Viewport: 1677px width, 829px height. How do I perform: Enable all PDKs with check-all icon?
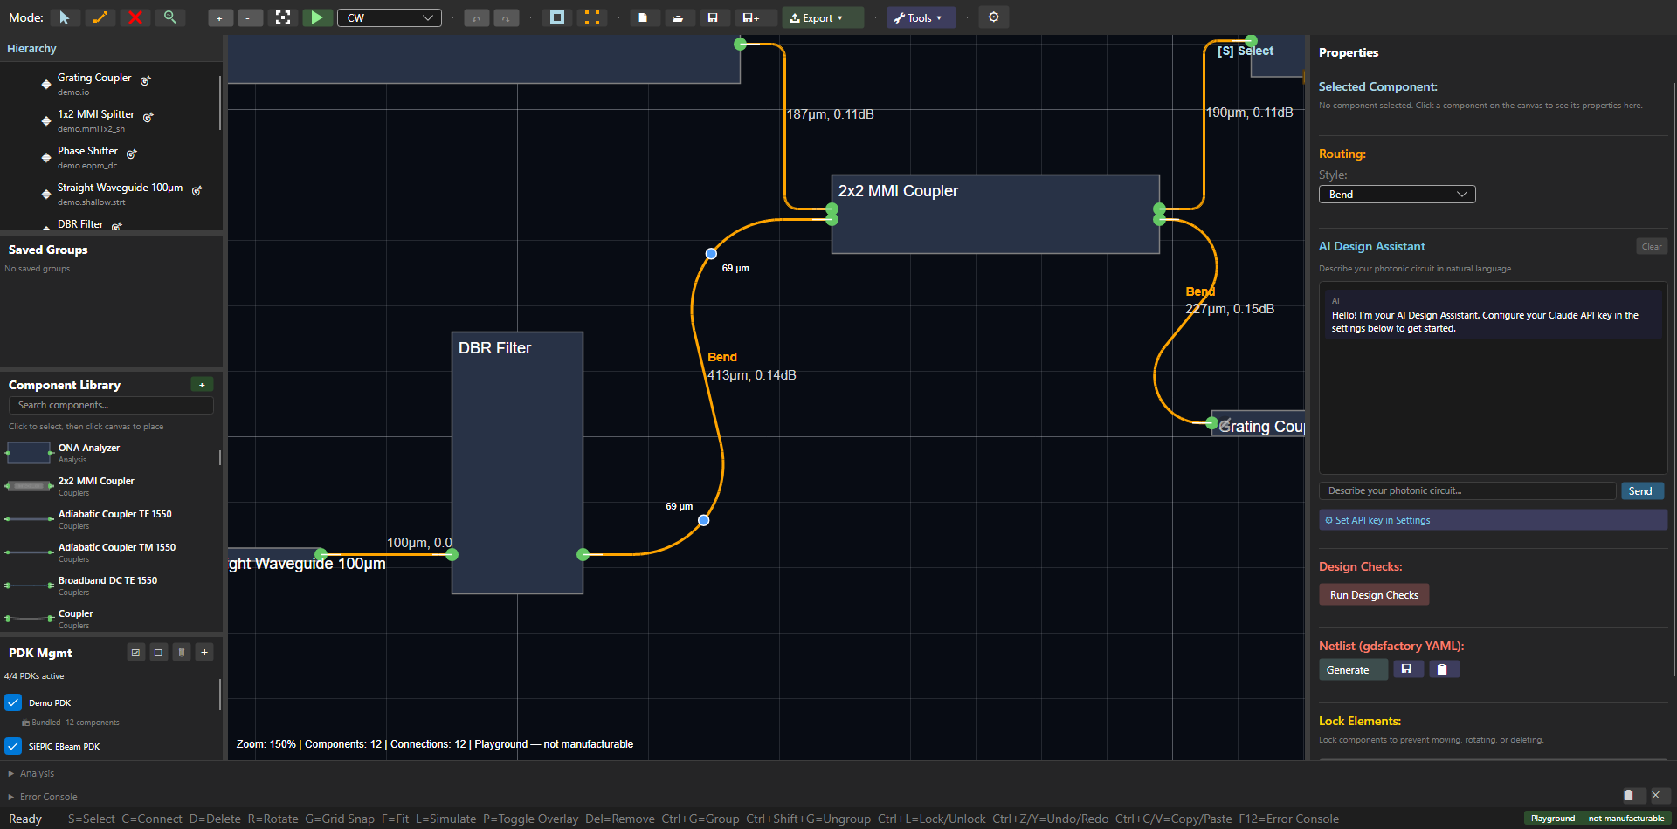[x=136, y=653]
